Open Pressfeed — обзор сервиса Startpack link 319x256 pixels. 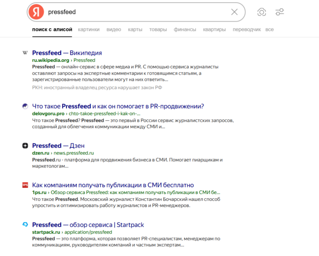[88, 225]
